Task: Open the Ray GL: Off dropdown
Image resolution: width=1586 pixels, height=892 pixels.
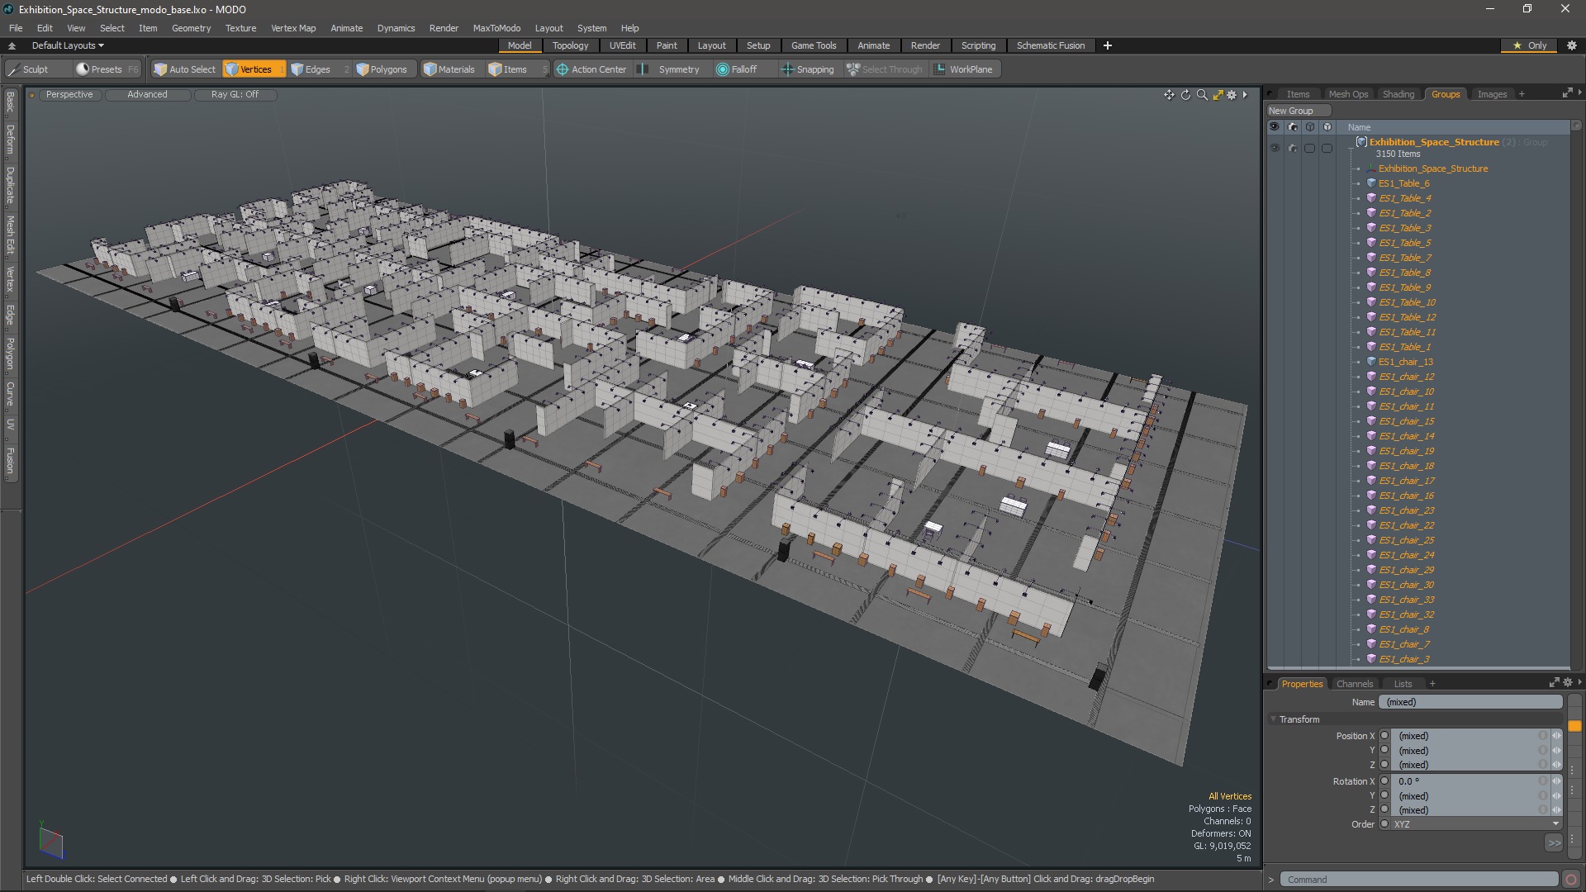Action: point(235,95)
